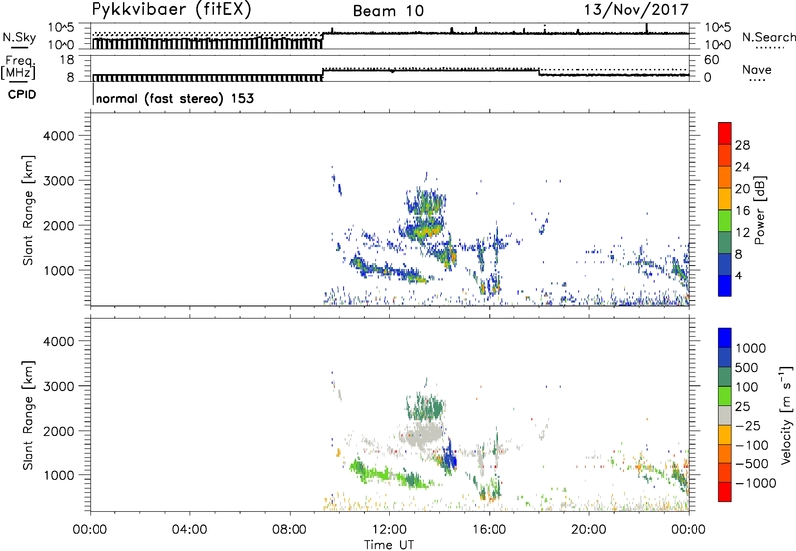Screen dimensions: 796x551
Task: Click the N.Sky legend label
Action: click(x=19, y=37)
